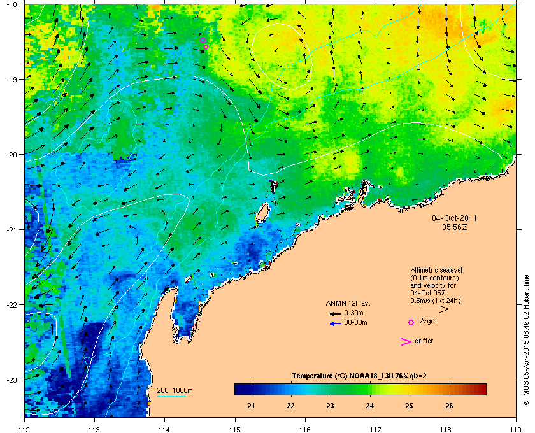This screenshot has height=433, width=535.
Task: Click the latitude axis label -18
Action: coord(11,5)
